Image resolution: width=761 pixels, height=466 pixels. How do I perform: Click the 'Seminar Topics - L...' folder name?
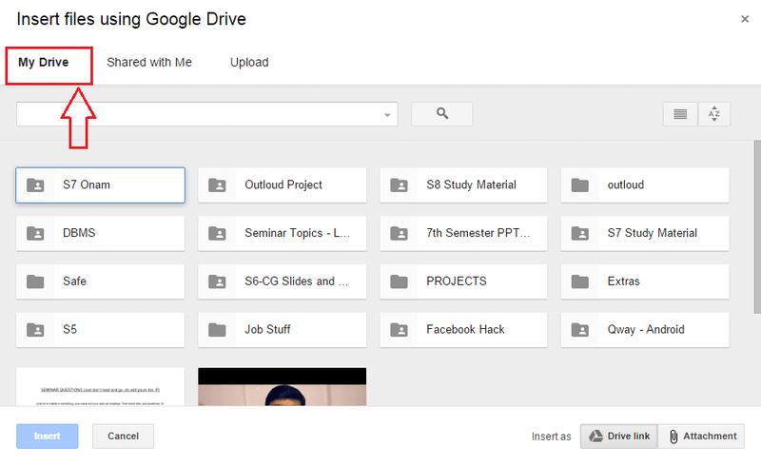297,233
